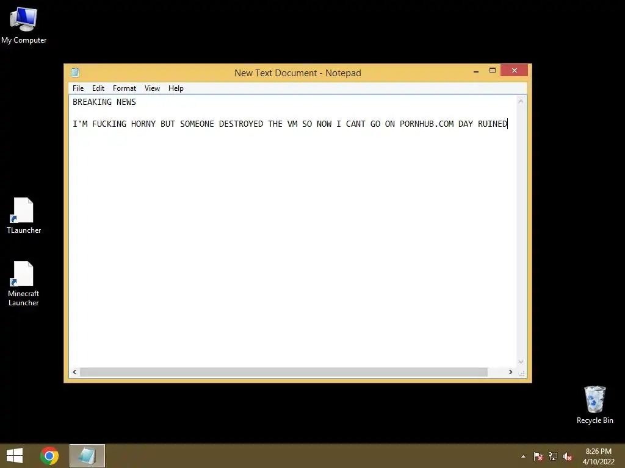Screen dimensions: 625x468
Task: Click the Notepad taskbar button
Action: (87, 456)
